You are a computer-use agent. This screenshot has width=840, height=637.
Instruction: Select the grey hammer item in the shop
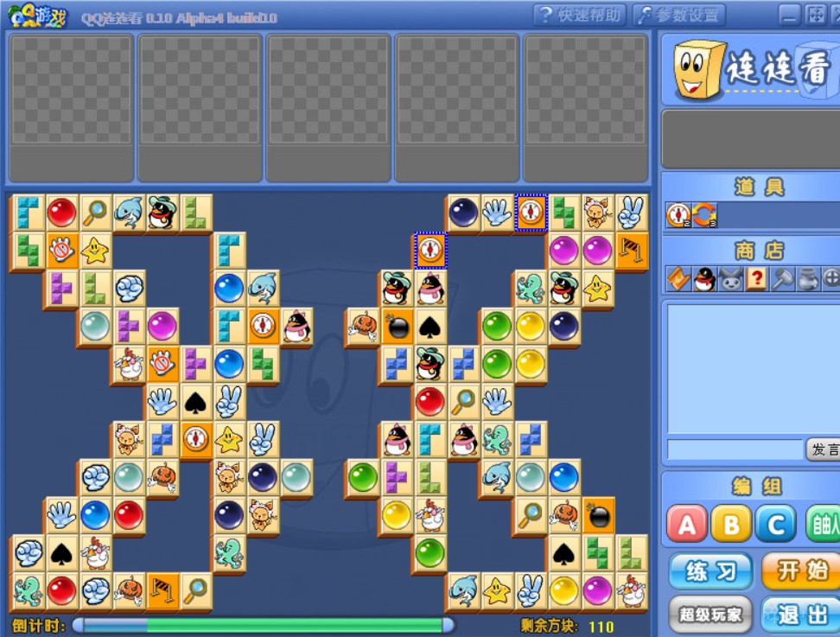coord(781,278)
